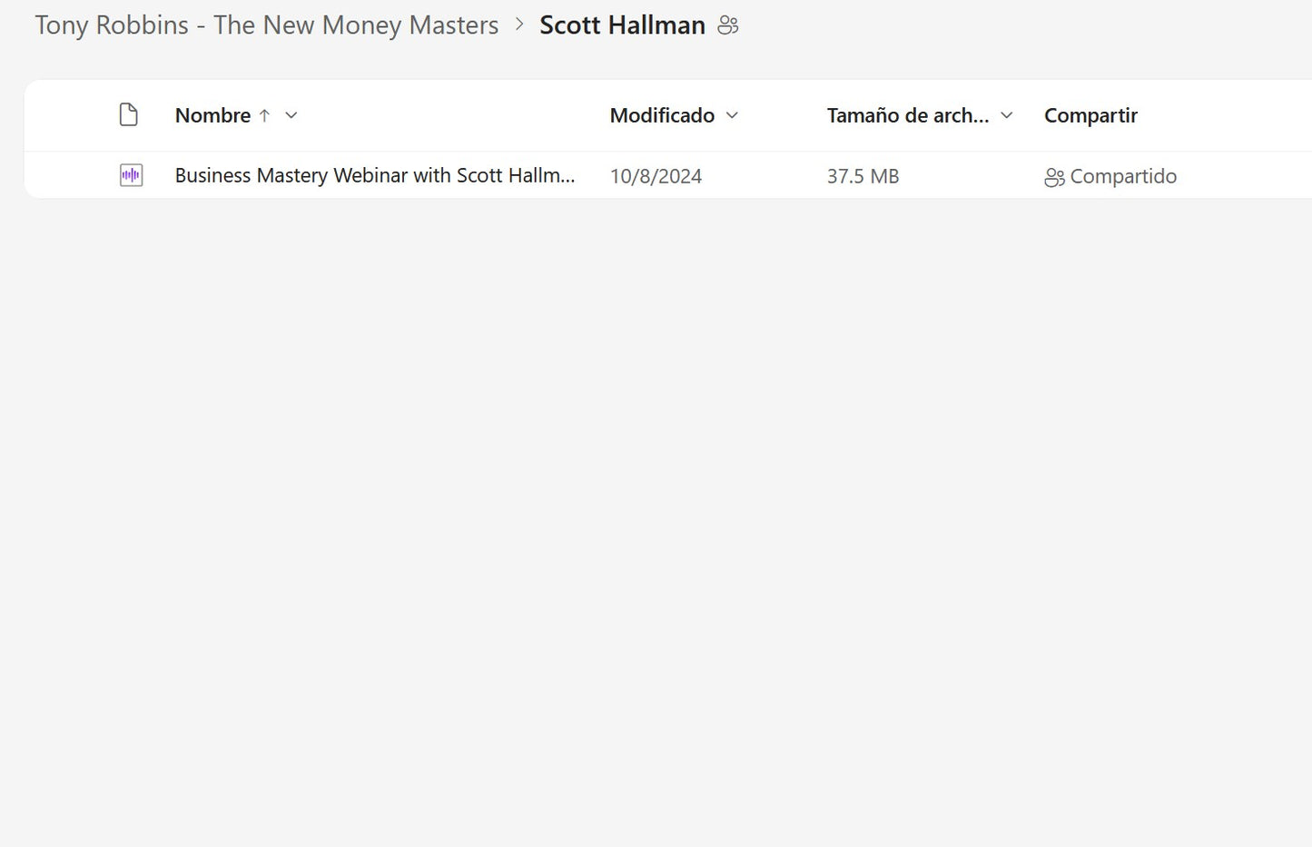
Task: Expand the Nombre column dropdown chevron
Action: (291, 115)
